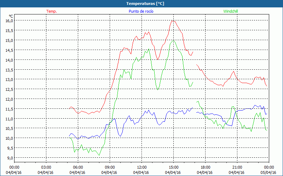Image resolution: width=283 pixels, height=176 pixels.
Task: Click the '12:00' x-axis time label
Action: click(142, 168)
